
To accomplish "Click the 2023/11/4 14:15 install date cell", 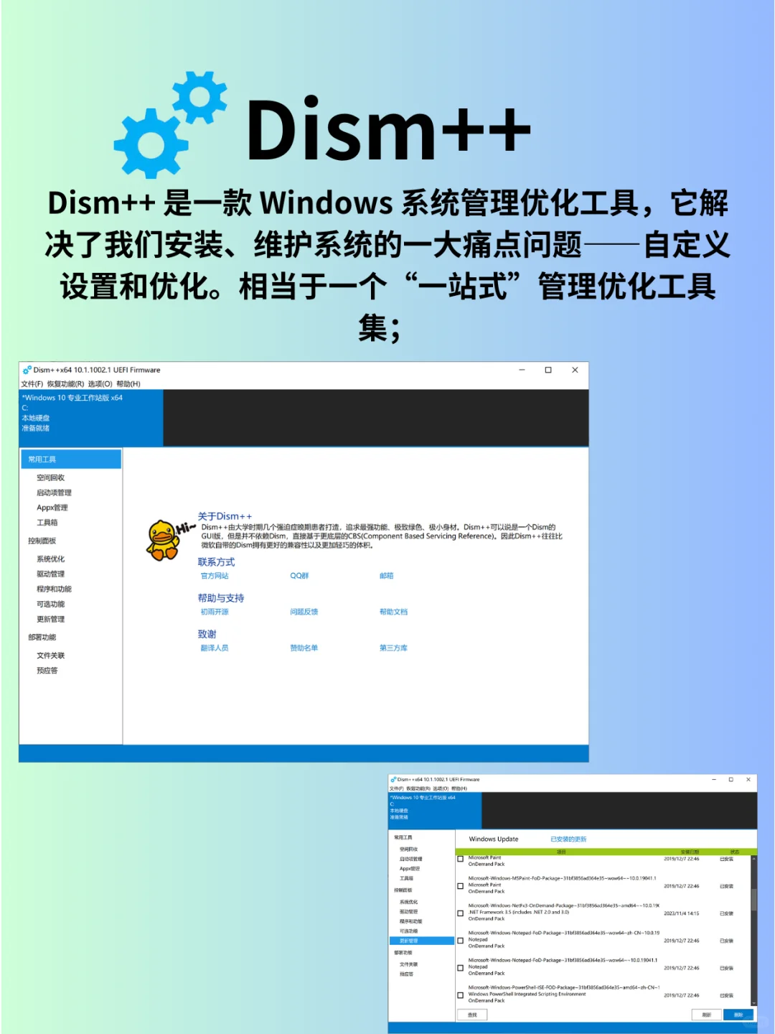I will tap(681, 913).
